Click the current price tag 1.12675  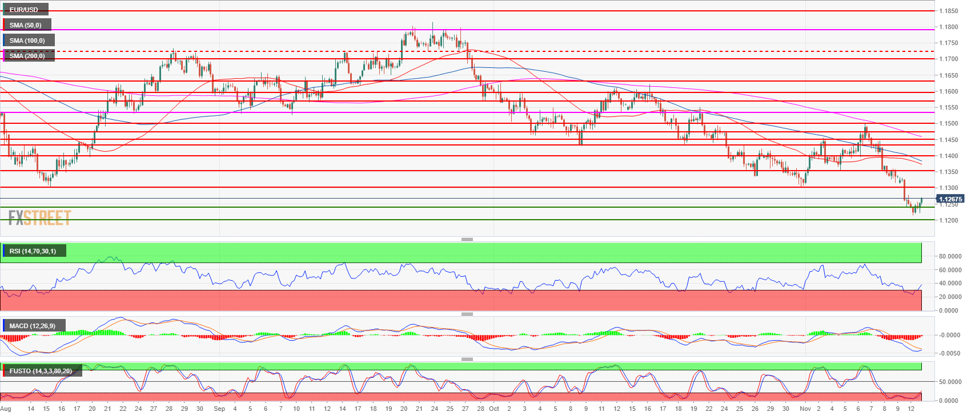950,199
